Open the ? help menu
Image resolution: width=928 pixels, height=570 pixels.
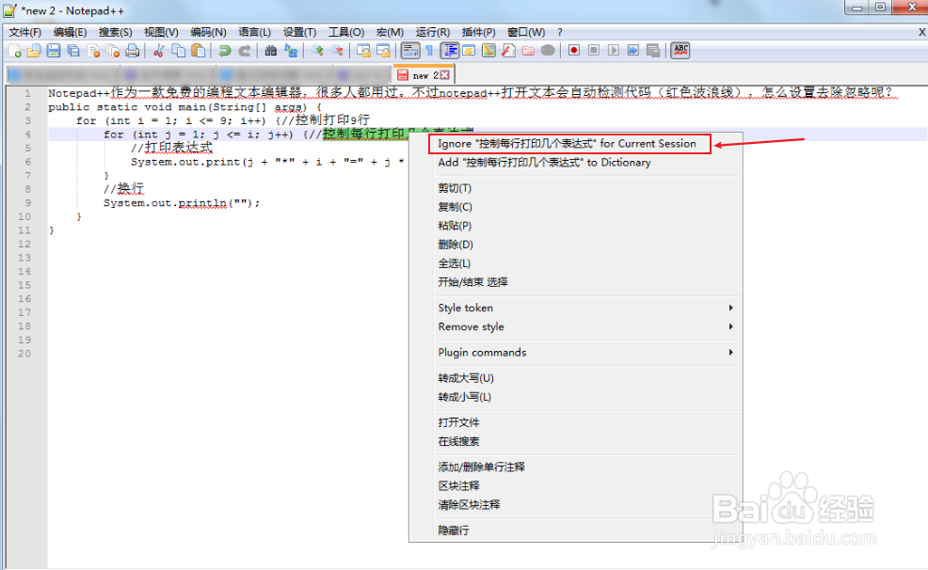tap(560, 32)
